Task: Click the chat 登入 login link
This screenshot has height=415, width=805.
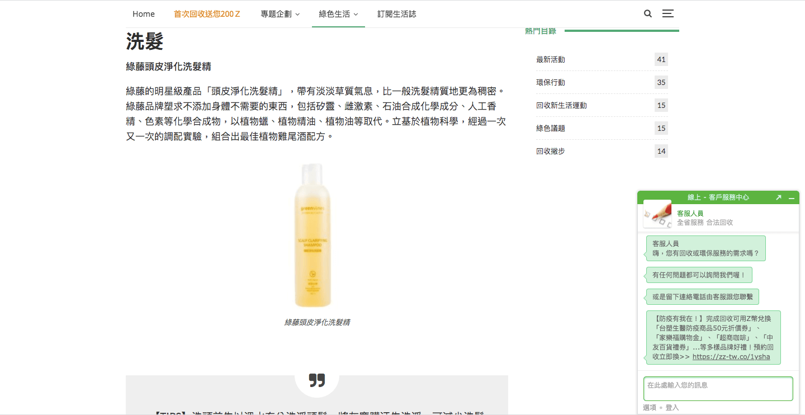Action: [x=672, y=408]
